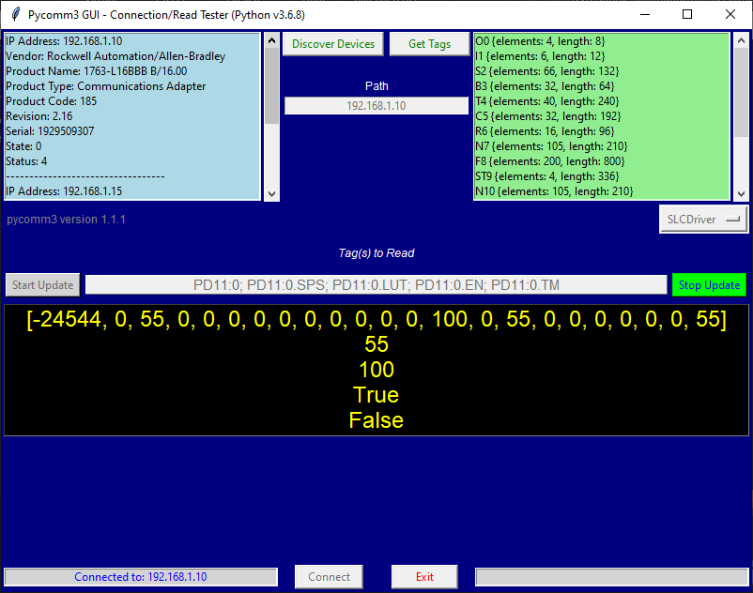This screenshot has width=753, height=593.
Task: Click the down scroll arrow on device info panel
Action: click(272, 193)
